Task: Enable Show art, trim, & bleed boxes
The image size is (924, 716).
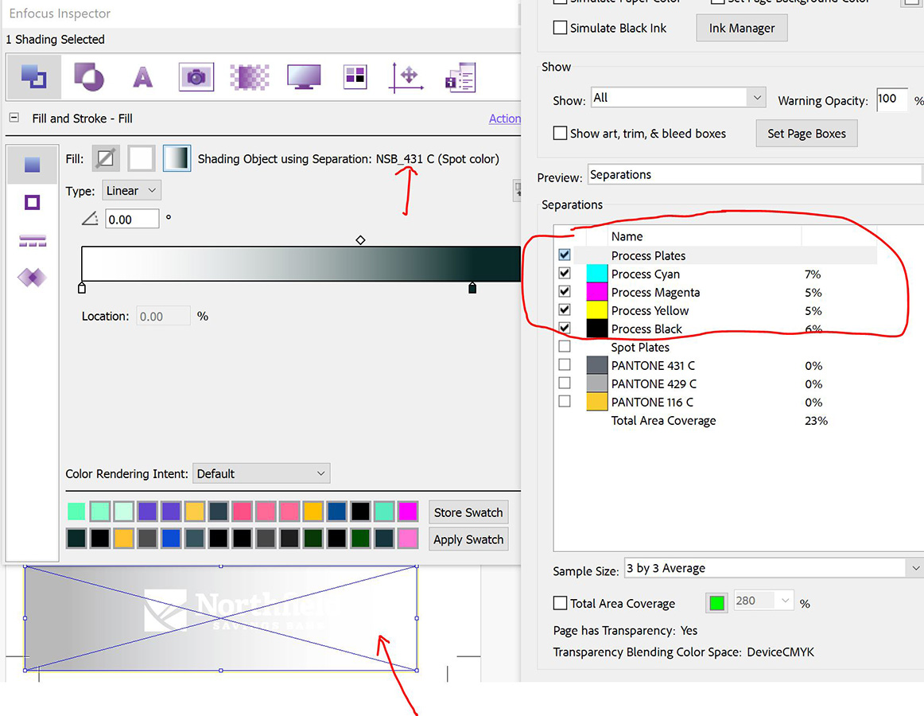Action: click(561, 134)
